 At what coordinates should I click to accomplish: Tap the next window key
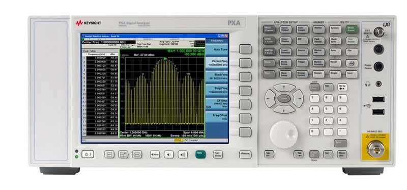click(137, 154)
